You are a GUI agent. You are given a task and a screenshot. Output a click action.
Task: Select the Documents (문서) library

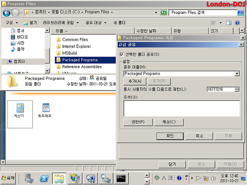[x=17, y=31]
